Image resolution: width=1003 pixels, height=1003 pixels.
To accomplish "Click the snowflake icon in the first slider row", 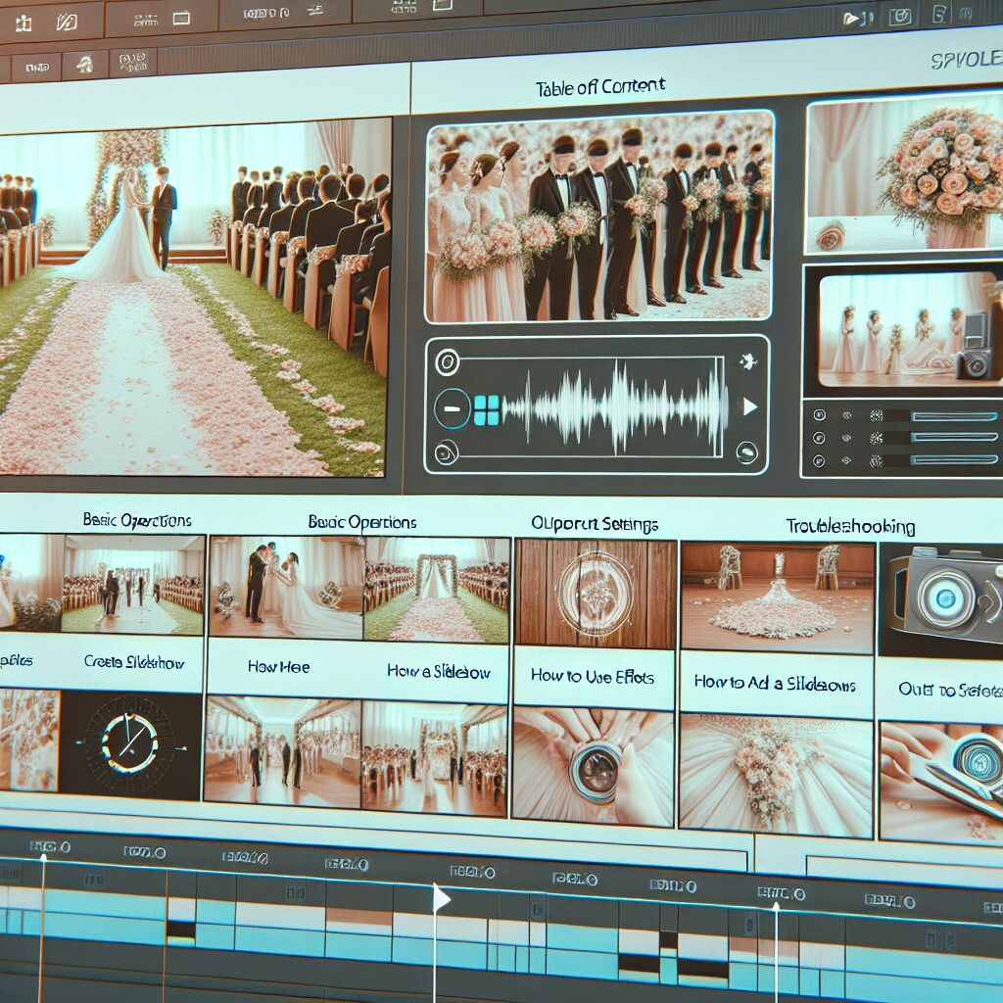I will click(876, 415).
